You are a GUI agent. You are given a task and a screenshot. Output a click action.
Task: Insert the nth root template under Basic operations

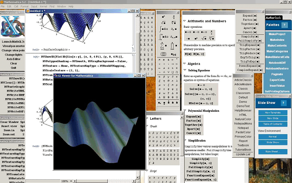tap(212, 39)
